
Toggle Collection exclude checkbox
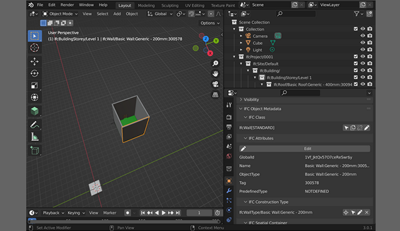[356, 29]
